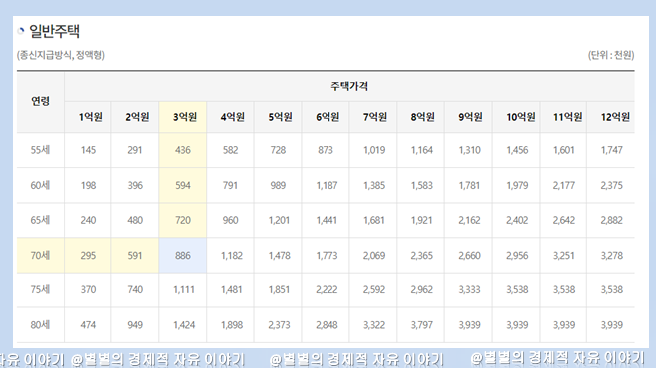
Task: Click the cell with value 2,375
Action: point(611,185)
